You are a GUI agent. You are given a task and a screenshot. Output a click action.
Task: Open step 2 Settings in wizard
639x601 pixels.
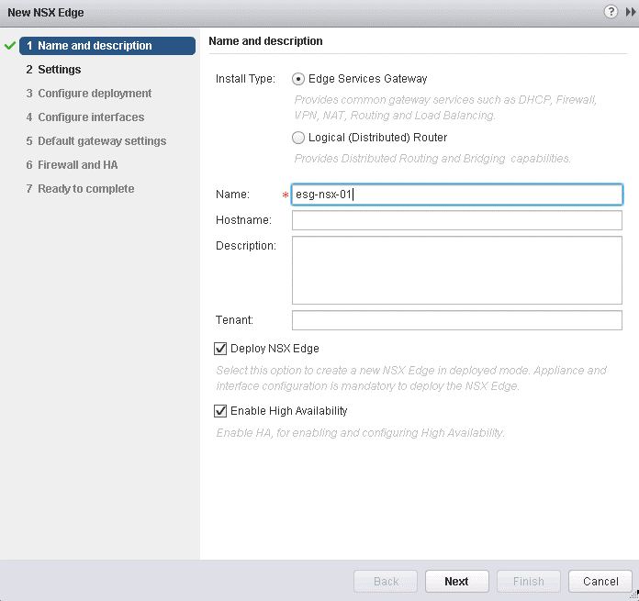59,70
